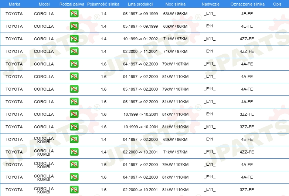This screenshot has width=289, height=196.
Task: Sort by Pojemność silnika column header
Action: click(103, 4)
